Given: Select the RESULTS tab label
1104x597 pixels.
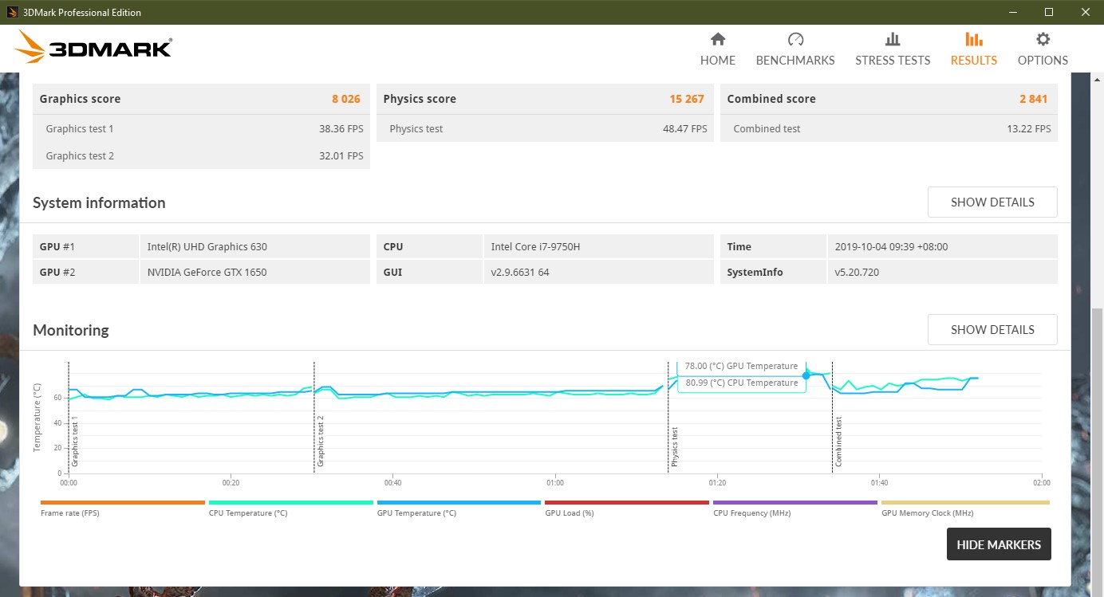Looking at the screenshot, I should click(x=974, y=61).
